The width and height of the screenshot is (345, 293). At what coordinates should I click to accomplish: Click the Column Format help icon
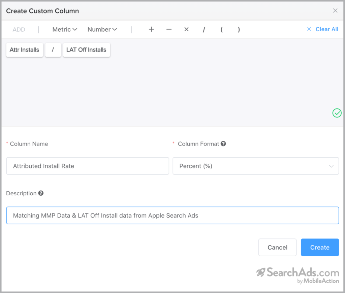point(223,144)
